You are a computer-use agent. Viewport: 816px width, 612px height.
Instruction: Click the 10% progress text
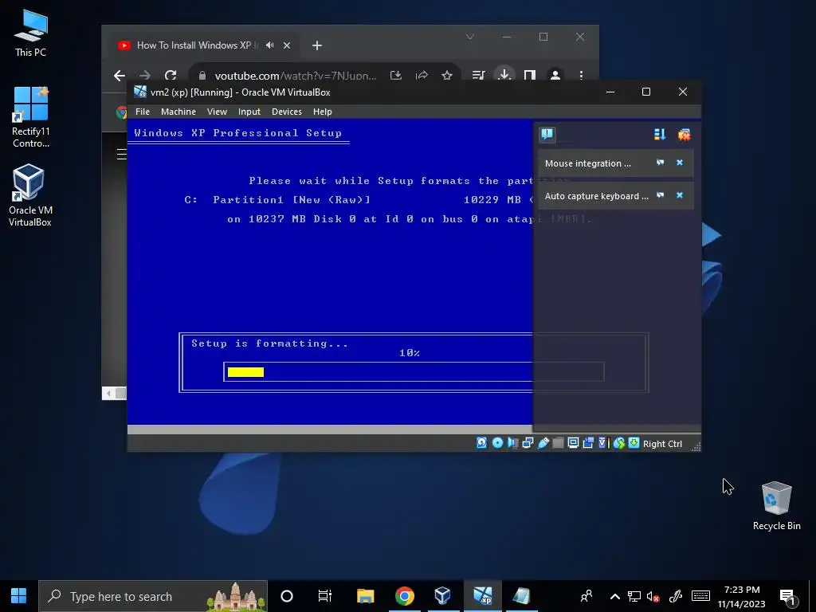pyautogui.click(x=410, y=353)
